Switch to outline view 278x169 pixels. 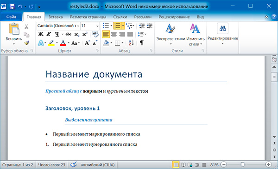coord(197,165)
